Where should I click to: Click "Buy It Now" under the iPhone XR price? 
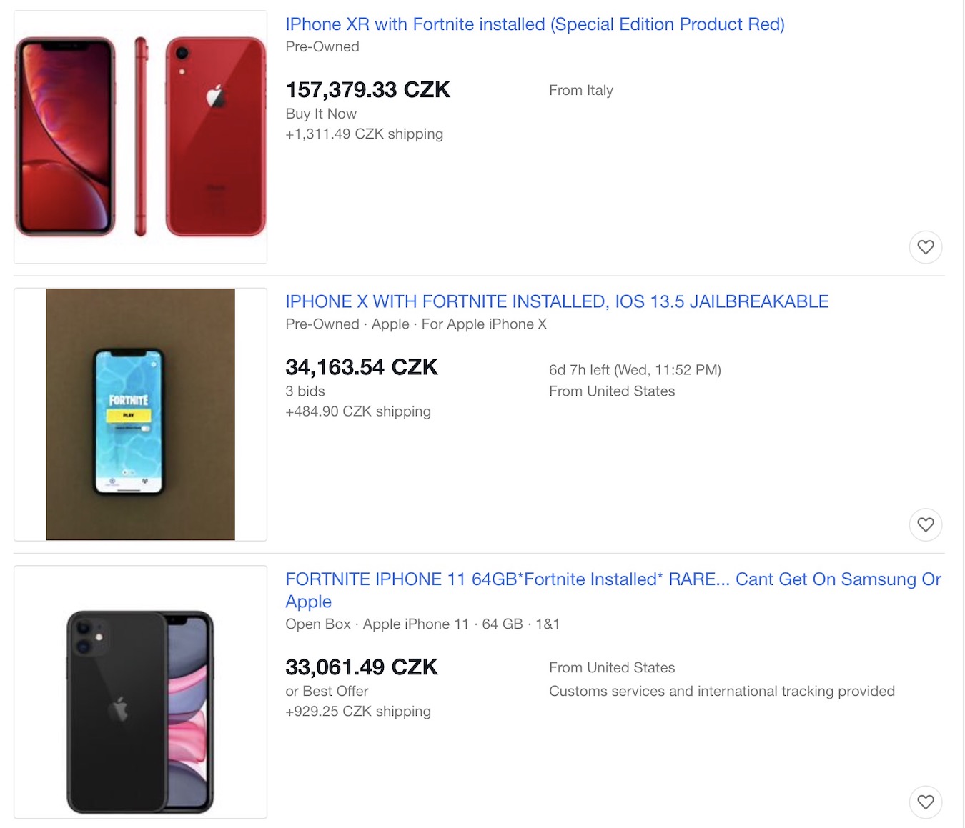[x=321, y=114]
